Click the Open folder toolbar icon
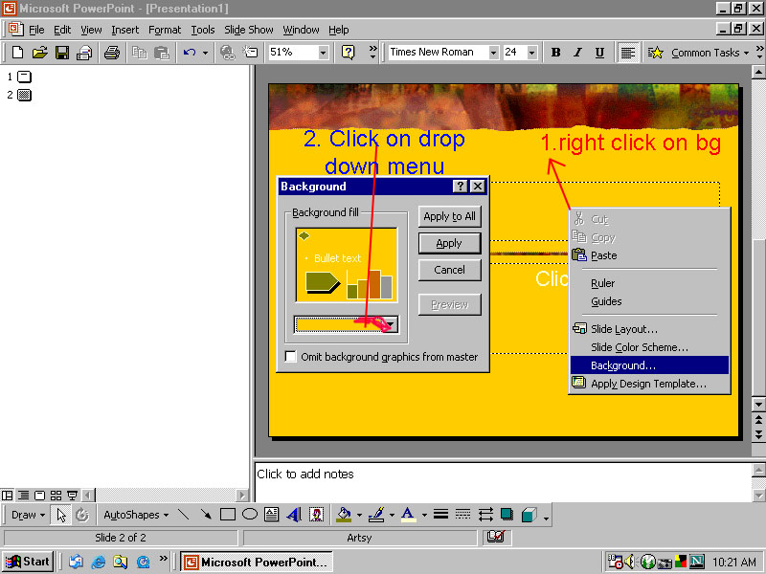This screenshot has width=766, height=574. click(x=39, y=53)
